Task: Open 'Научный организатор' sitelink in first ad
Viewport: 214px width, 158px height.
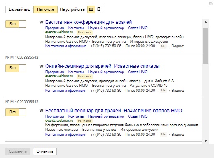Action: [106, 28]
